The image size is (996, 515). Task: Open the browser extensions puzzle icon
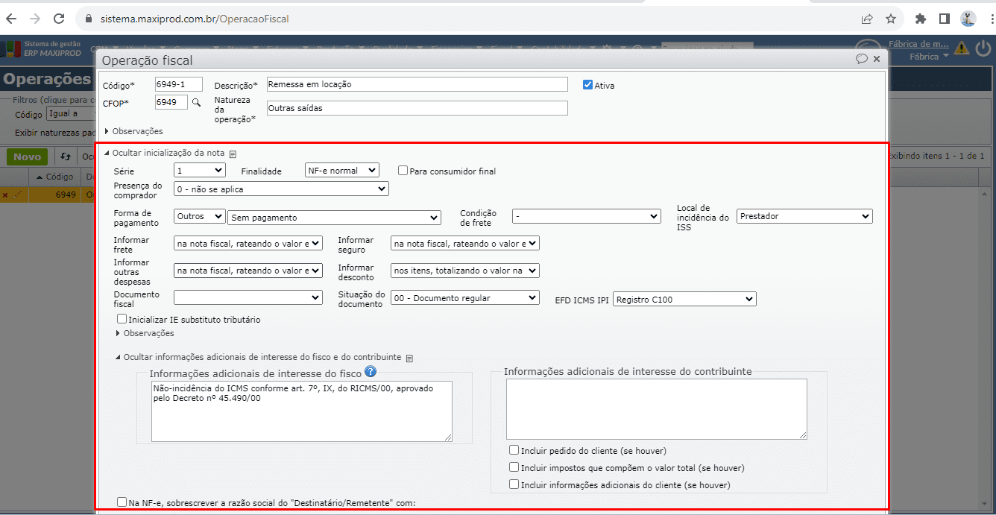coord(921,19)
